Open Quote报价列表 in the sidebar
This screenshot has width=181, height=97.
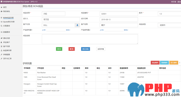point(9,22)
